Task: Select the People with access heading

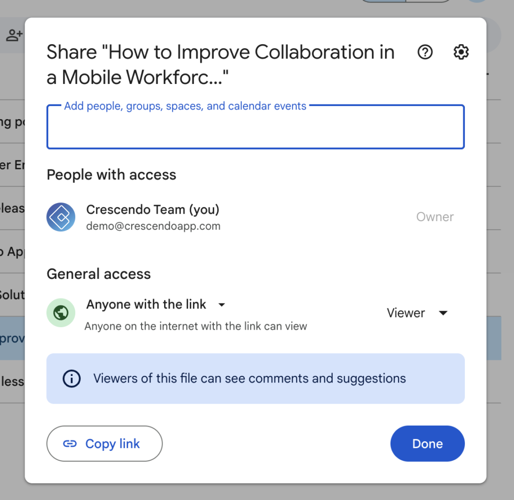Action: click(x=111, y=174)
